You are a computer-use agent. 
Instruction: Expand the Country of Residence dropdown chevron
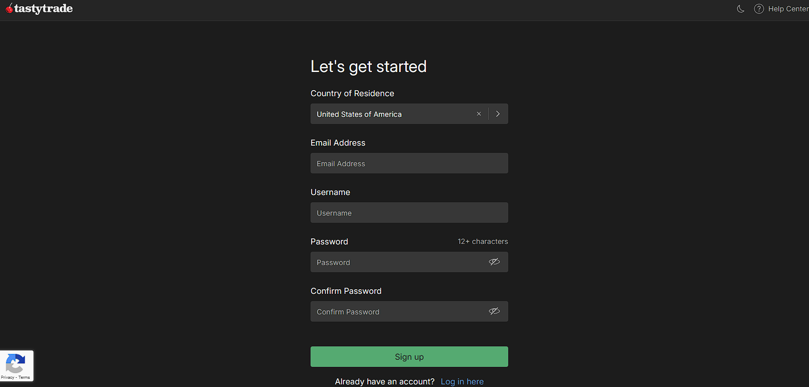click(x=498, y=114)
